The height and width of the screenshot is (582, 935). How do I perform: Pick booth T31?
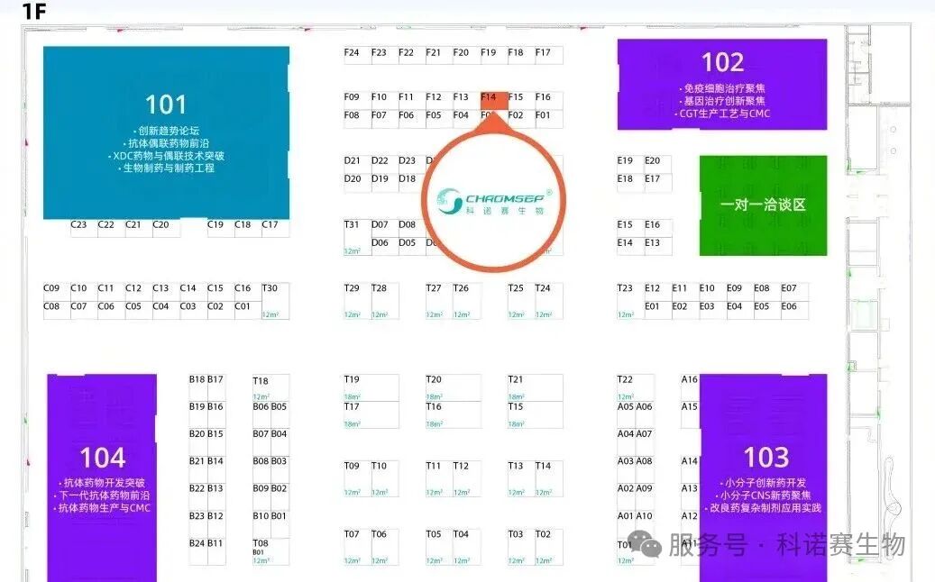pyautogui.click(x=357, y=237)
